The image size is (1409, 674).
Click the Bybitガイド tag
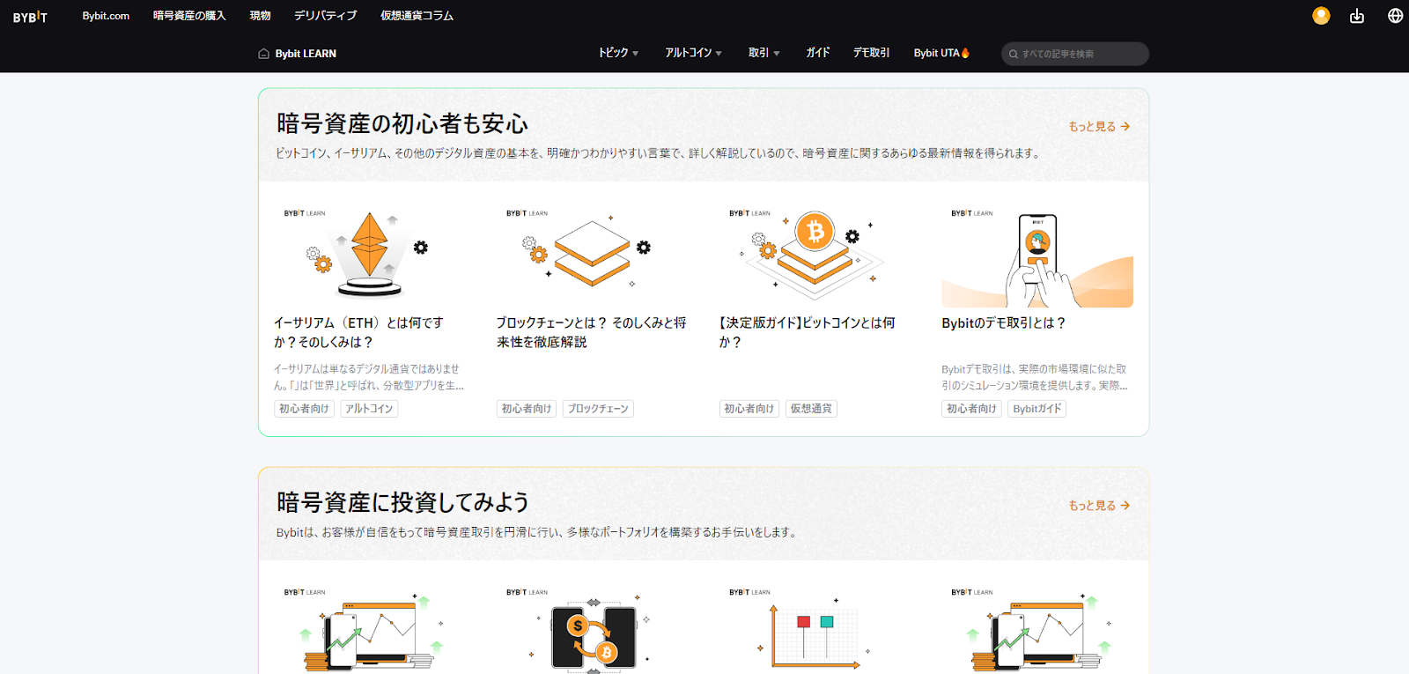(1037, 409)
